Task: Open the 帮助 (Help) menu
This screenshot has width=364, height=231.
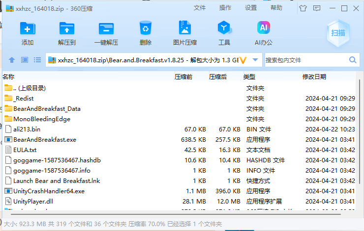Action: tap(276, 8)
